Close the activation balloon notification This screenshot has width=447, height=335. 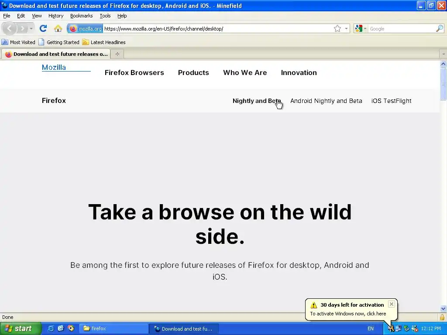392,304
